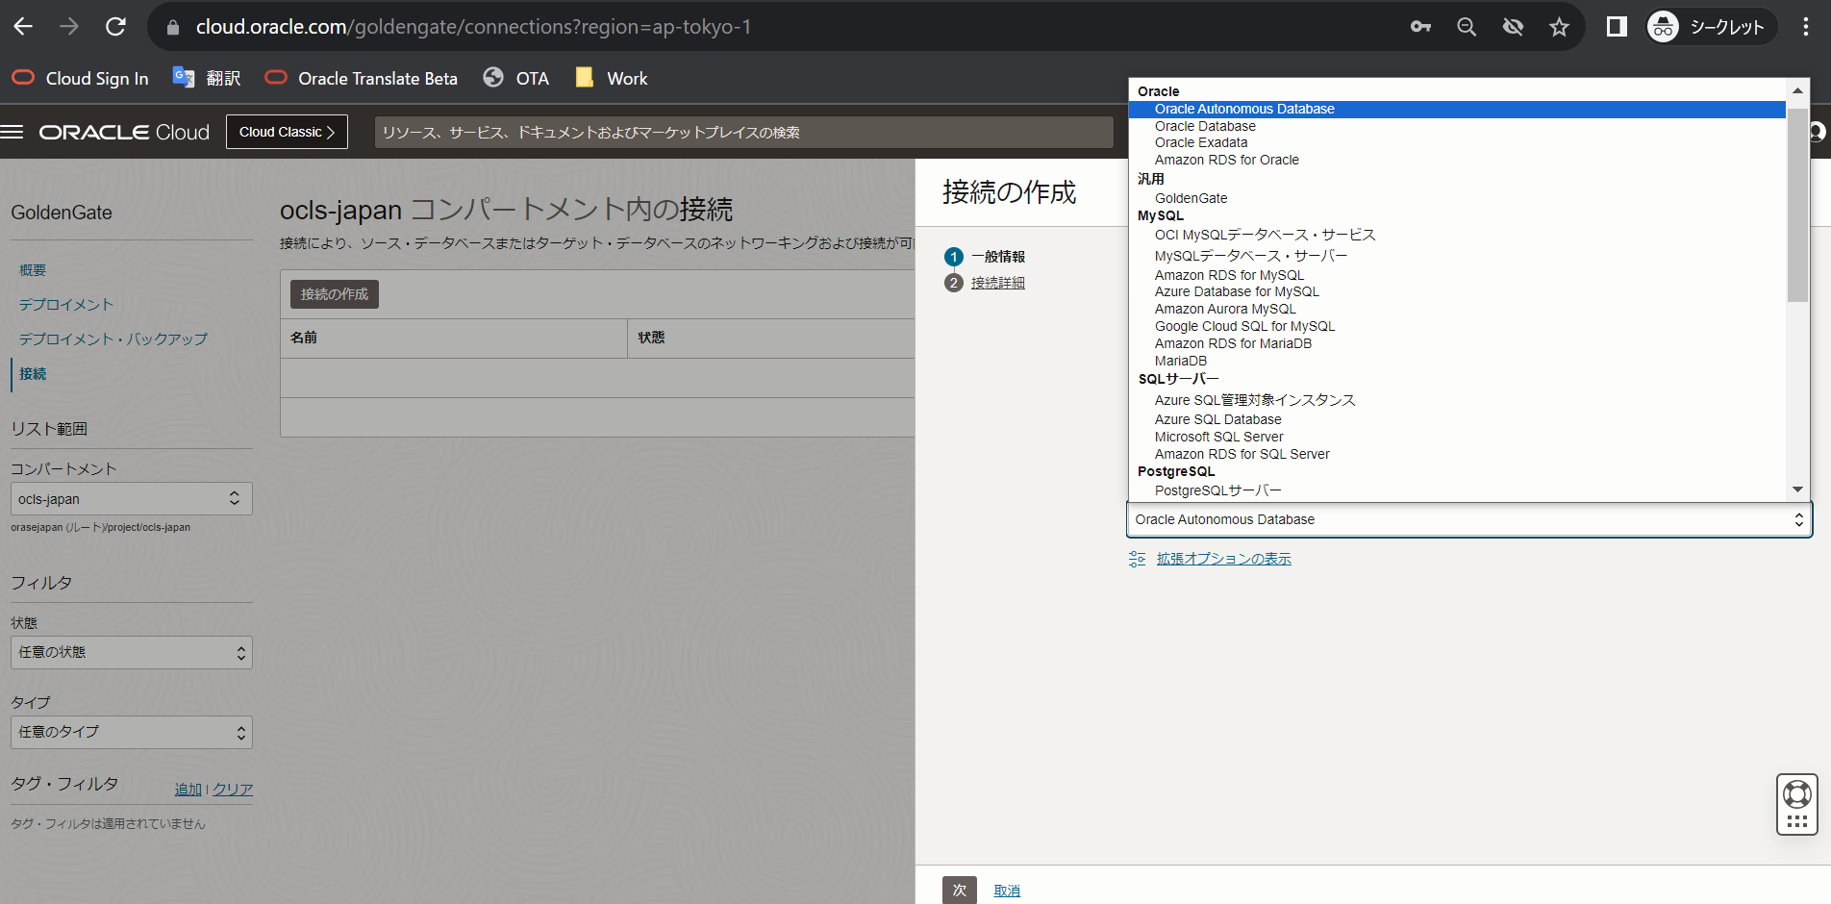Image resolution: width=1831 pixels, height=904 pixels.
Task: Click 拡張オプションの表示 link
Action: click(x=1223, y=559)
